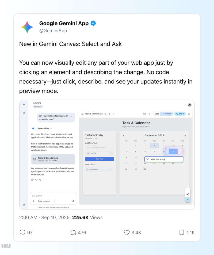Click the microphone icon in Ask Gemini
This screenshot has height=255, width=214.
[x=73, y=201]
